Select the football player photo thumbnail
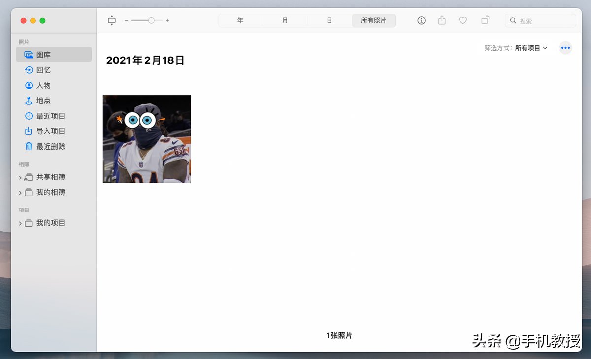The image size is (591, 359). pyautogui.click(x=147, y=139)
